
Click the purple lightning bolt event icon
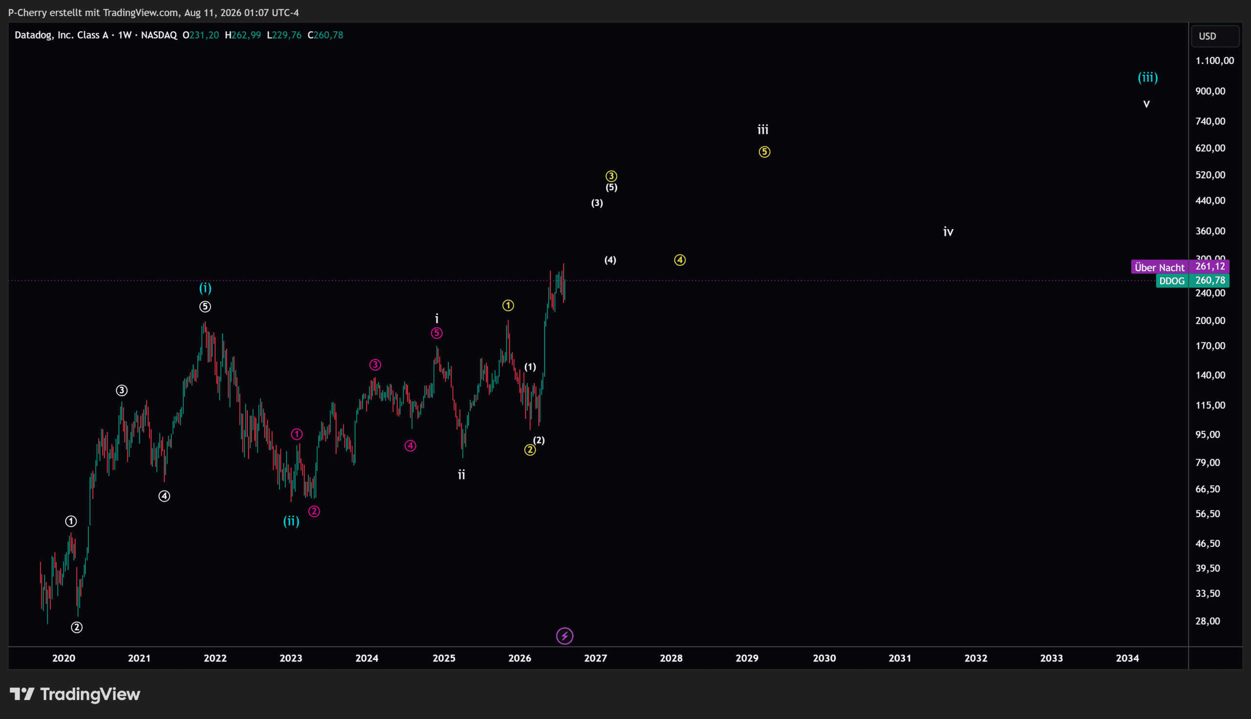pos(564,636)
